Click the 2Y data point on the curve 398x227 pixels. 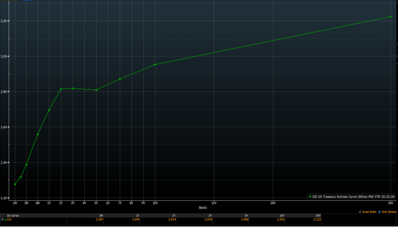point(61,89)
